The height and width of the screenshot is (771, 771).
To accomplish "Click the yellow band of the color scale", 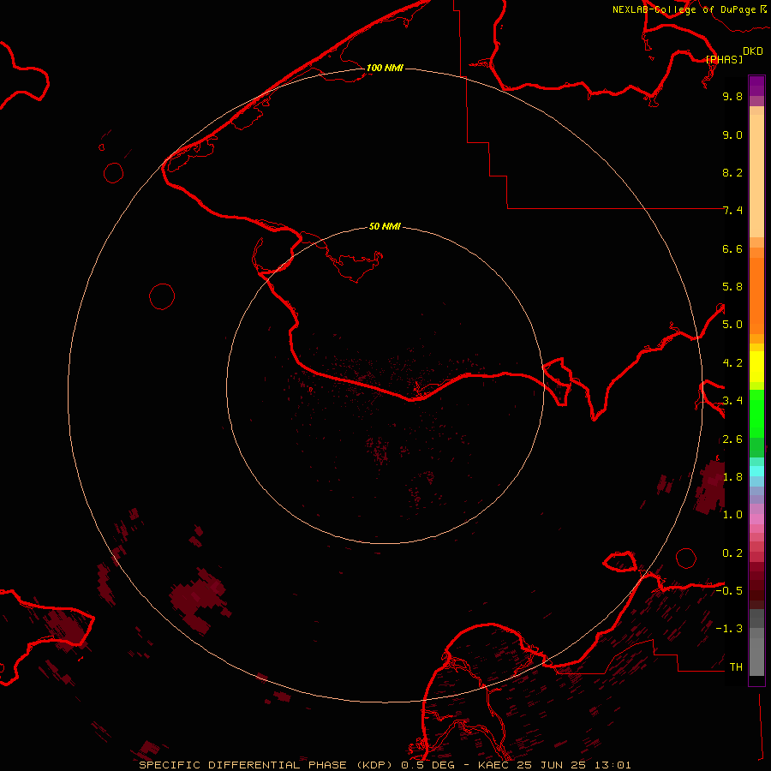I will 756,367.
